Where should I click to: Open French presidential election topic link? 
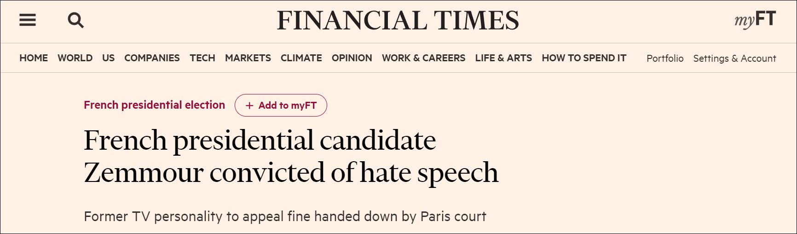pos(154,105)
